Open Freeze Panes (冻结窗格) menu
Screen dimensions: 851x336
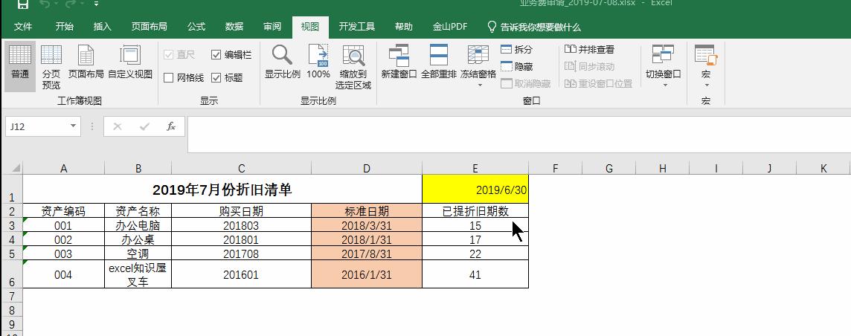[x=478, y=65]
